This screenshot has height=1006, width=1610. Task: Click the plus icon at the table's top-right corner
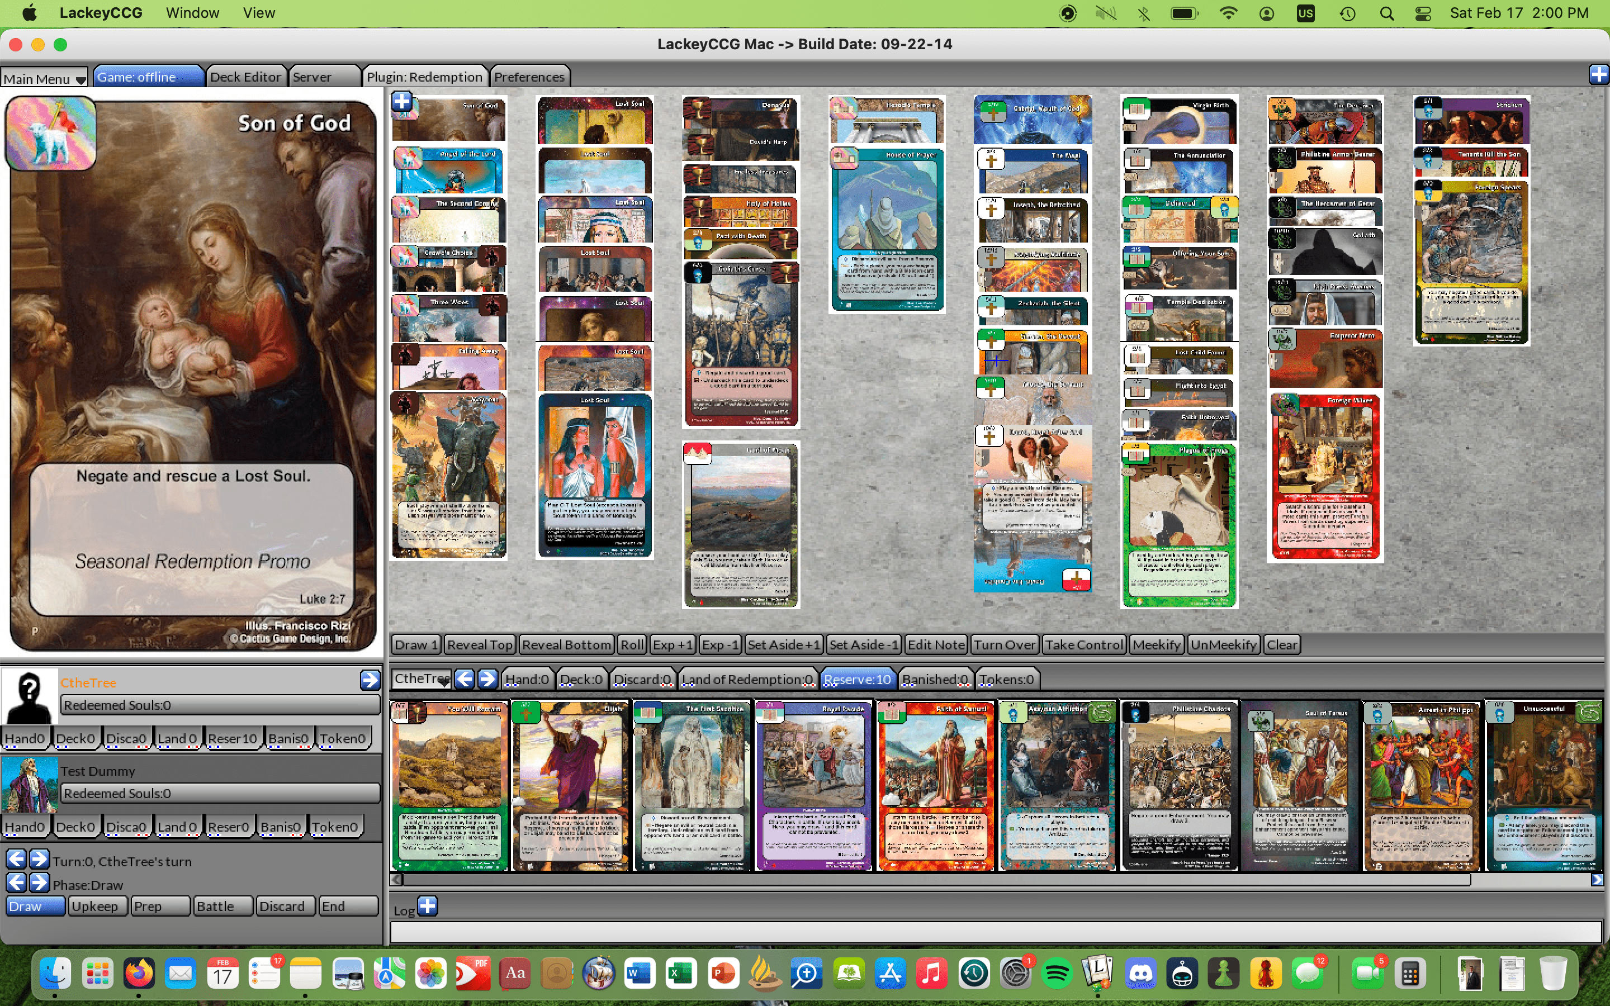point(1599,74)
